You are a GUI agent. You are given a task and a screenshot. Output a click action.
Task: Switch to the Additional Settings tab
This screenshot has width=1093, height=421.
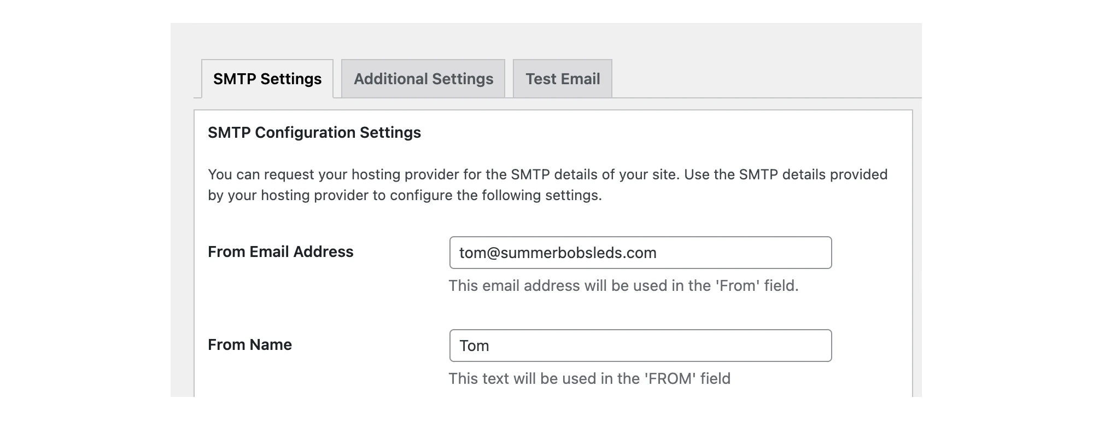(x=423, y=79)
